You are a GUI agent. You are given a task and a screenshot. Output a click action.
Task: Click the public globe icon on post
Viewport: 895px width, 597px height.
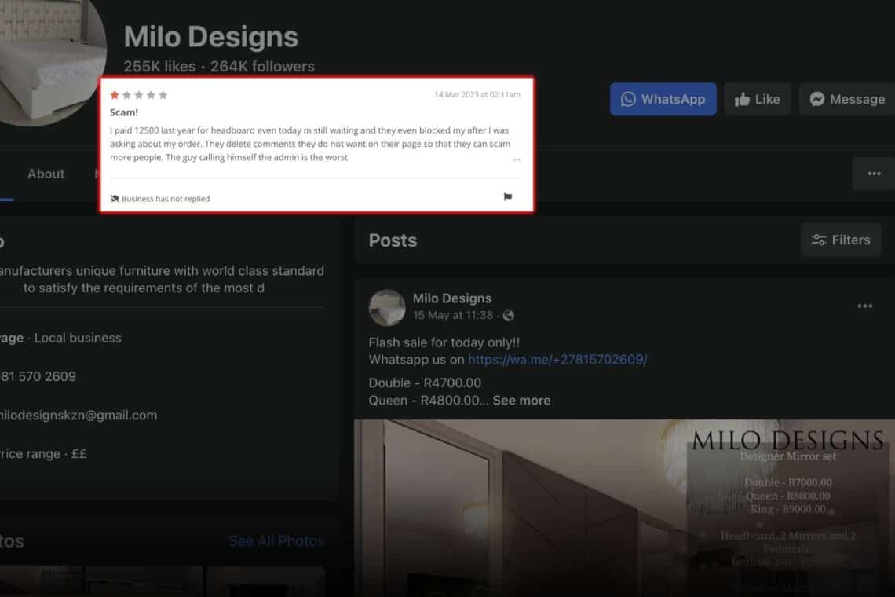click(509, 316)
